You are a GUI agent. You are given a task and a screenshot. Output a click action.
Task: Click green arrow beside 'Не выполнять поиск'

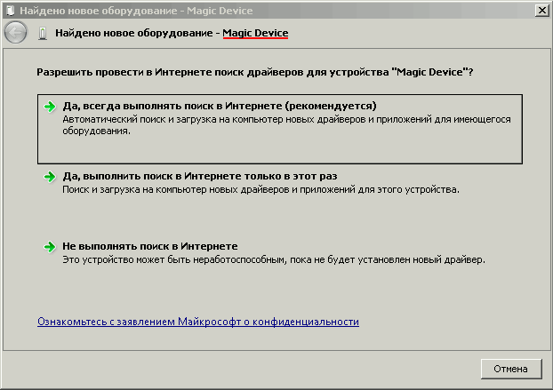[50, 247]
